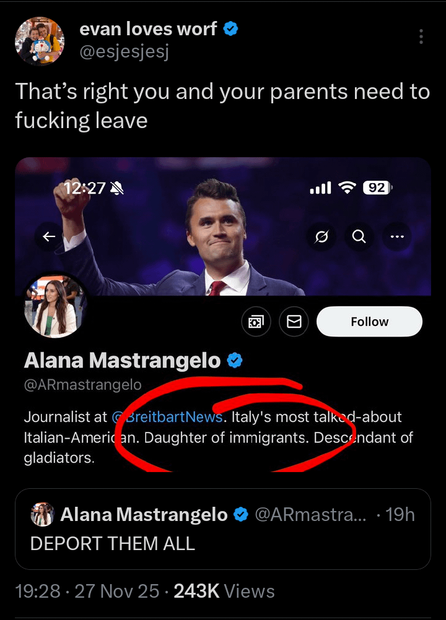Open the @esjesjesj handle
The height and width of the screenshot is (620, 446).
pos(125,52)
